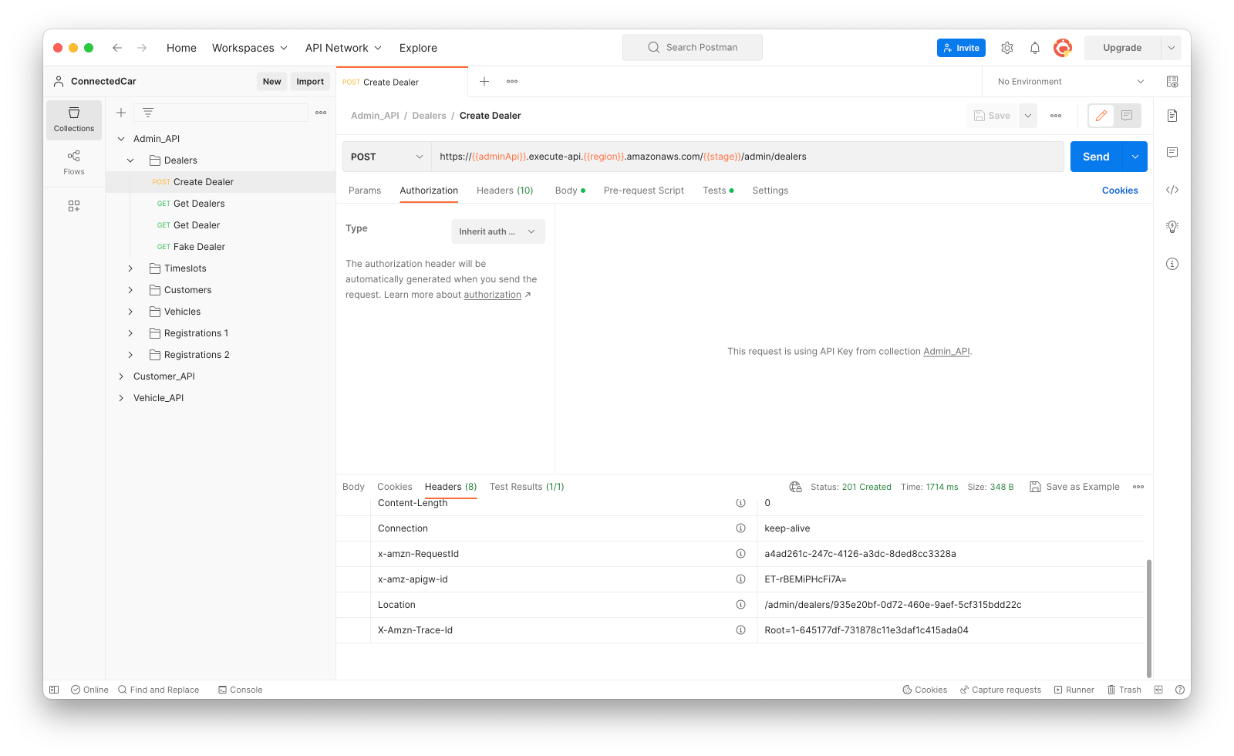Open the HTTP method POST dropdown
The image size is (1234, 756).
coord(386,157)
